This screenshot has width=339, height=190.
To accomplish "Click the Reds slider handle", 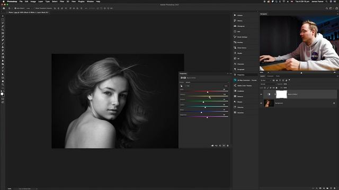I will pos(208,92).
